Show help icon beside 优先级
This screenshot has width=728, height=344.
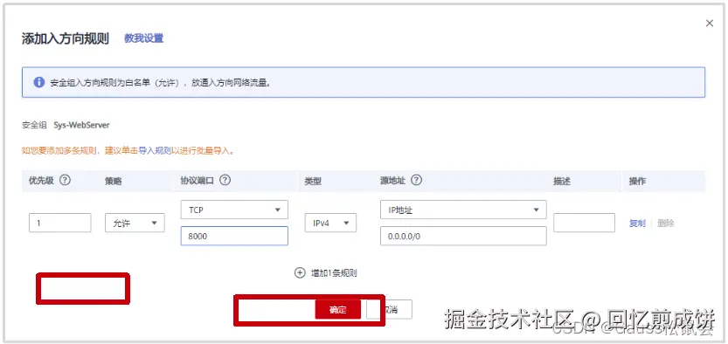click(x=65, y=181)
